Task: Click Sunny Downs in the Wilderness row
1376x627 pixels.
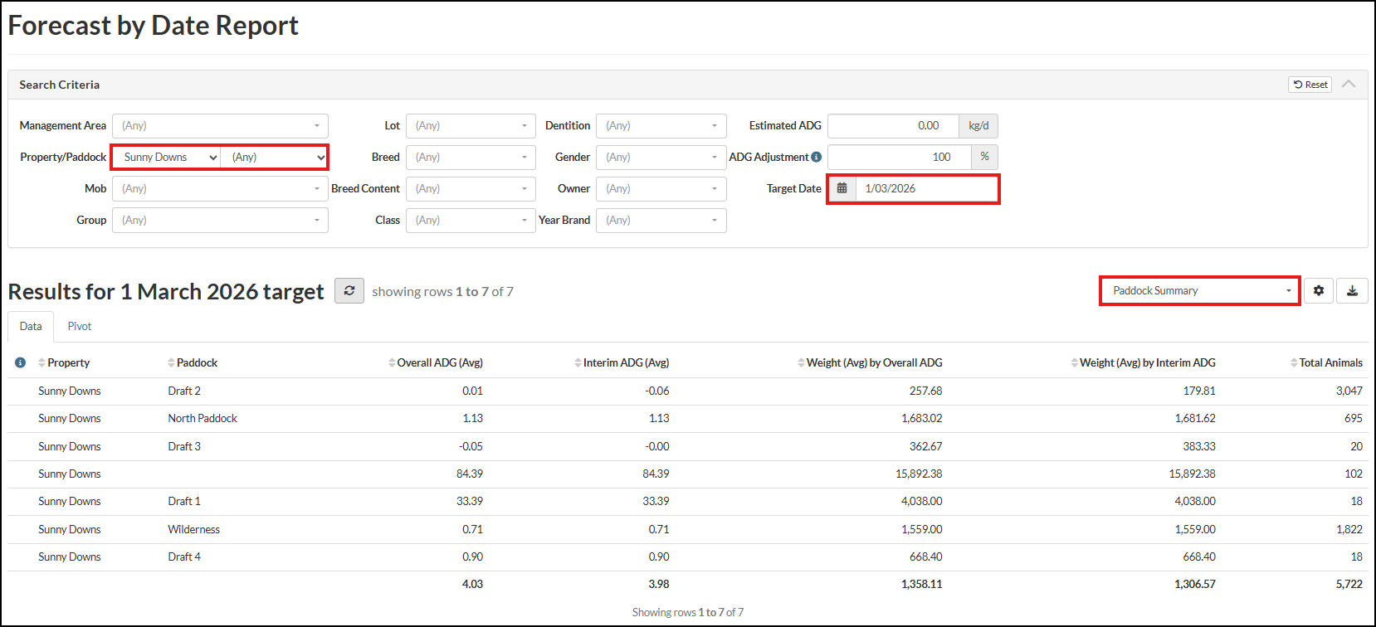Action: 70,530
